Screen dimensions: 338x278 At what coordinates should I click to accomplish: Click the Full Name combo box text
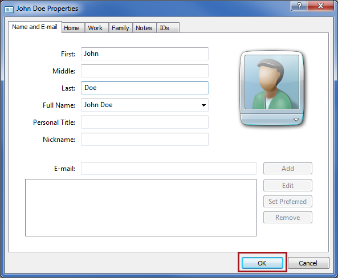pyautogui.click(x=98, y=105)
